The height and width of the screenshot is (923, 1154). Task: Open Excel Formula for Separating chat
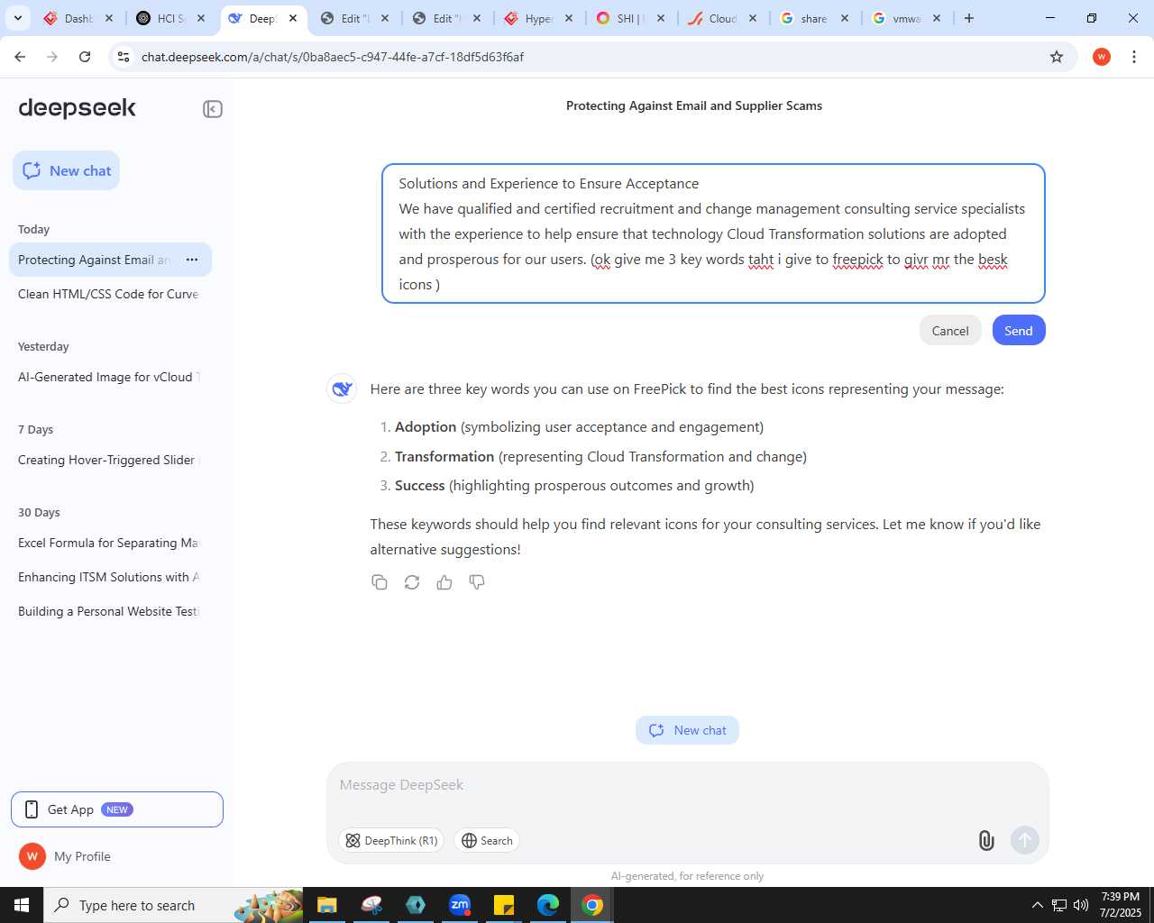(x=109, y=543)
